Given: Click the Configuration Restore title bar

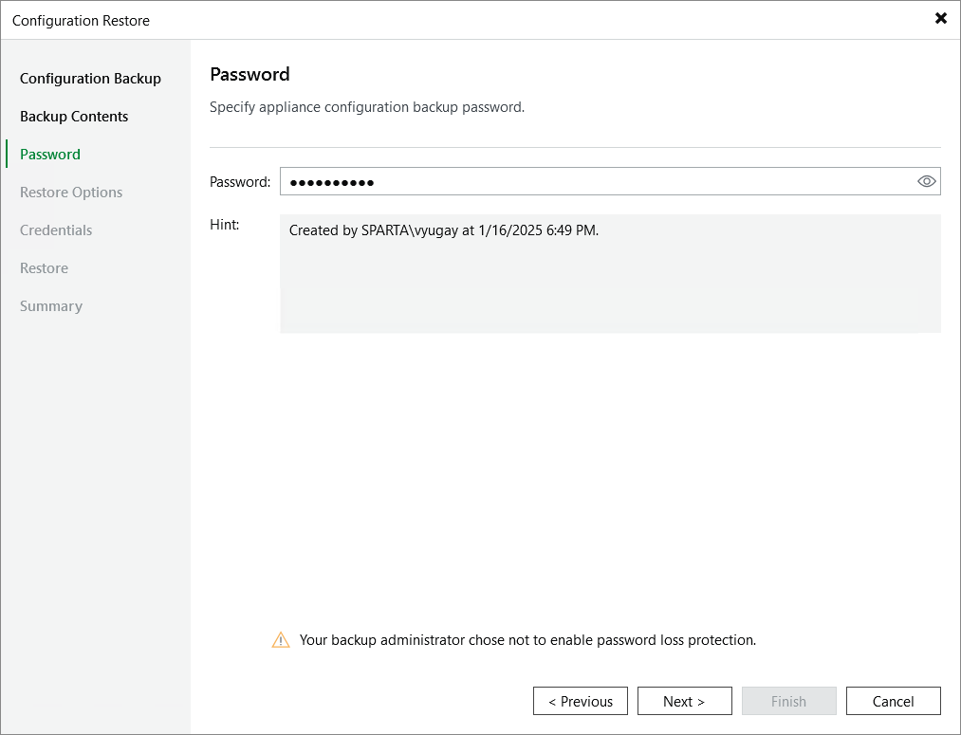Looking at the screenshot, I should 83,20.
